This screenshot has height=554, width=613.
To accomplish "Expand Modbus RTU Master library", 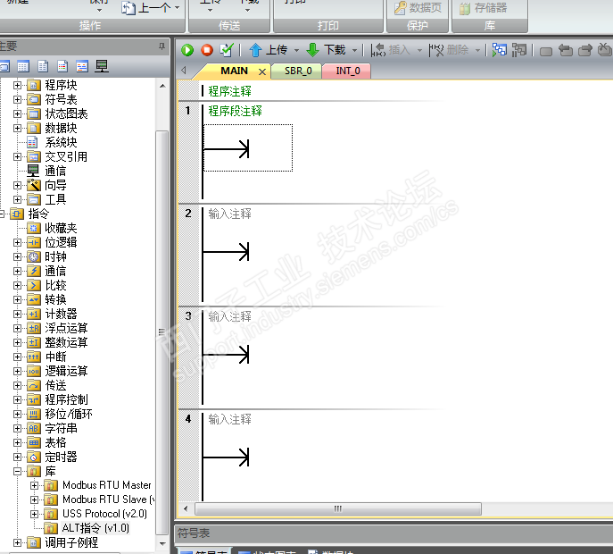I will point(35,485).
